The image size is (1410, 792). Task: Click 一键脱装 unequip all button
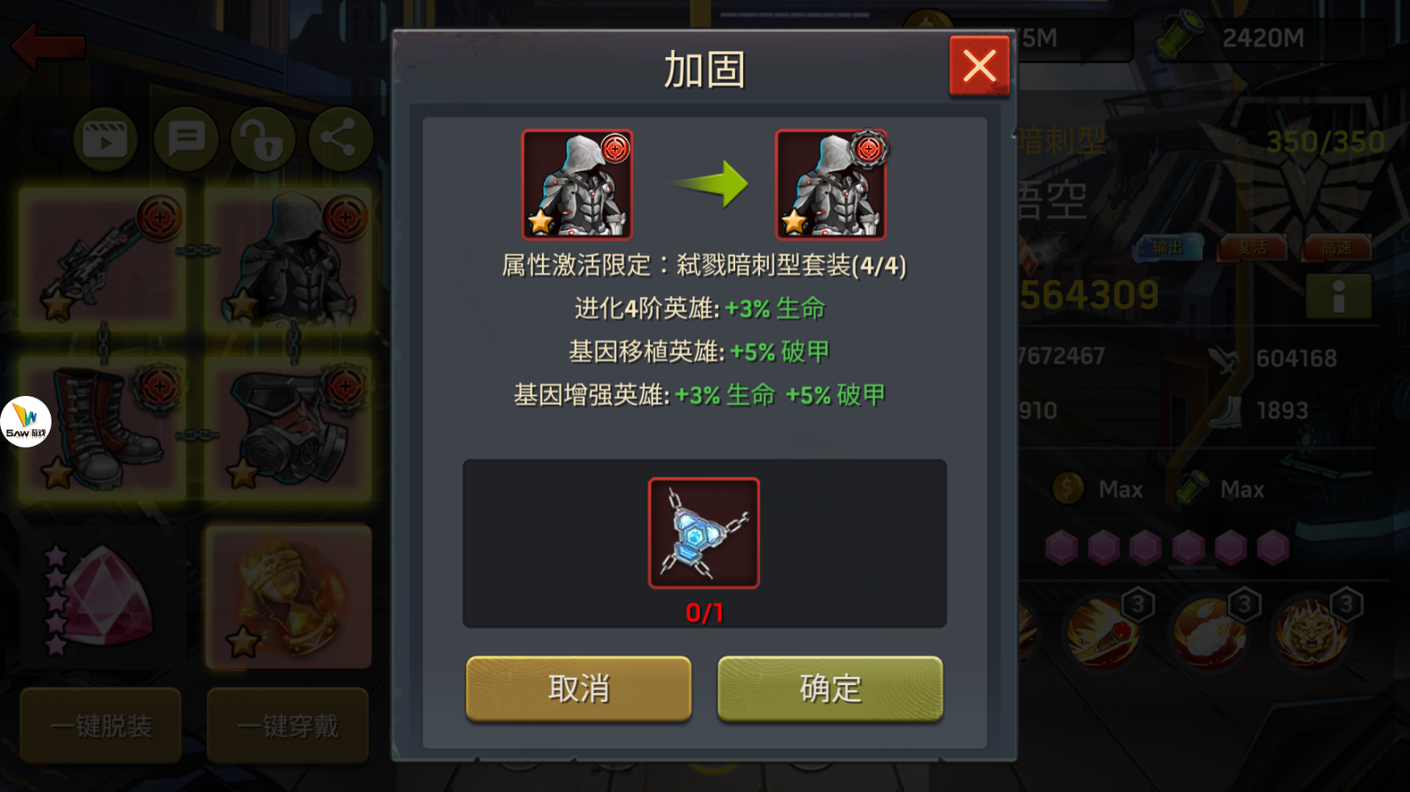tap(101, 725)
